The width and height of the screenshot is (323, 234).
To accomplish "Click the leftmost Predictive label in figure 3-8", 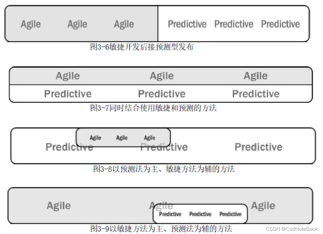I will [x=70, y=147].
